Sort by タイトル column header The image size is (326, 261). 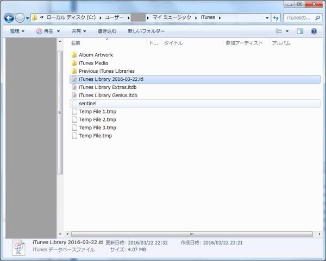click(173, 43)
